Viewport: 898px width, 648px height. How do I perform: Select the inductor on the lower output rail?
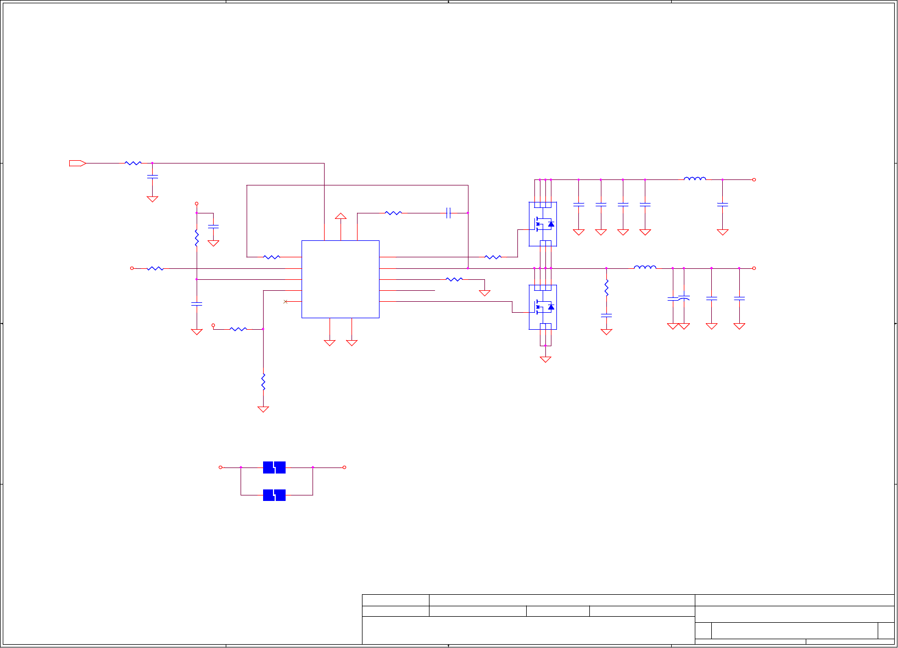tap(645, 267)
